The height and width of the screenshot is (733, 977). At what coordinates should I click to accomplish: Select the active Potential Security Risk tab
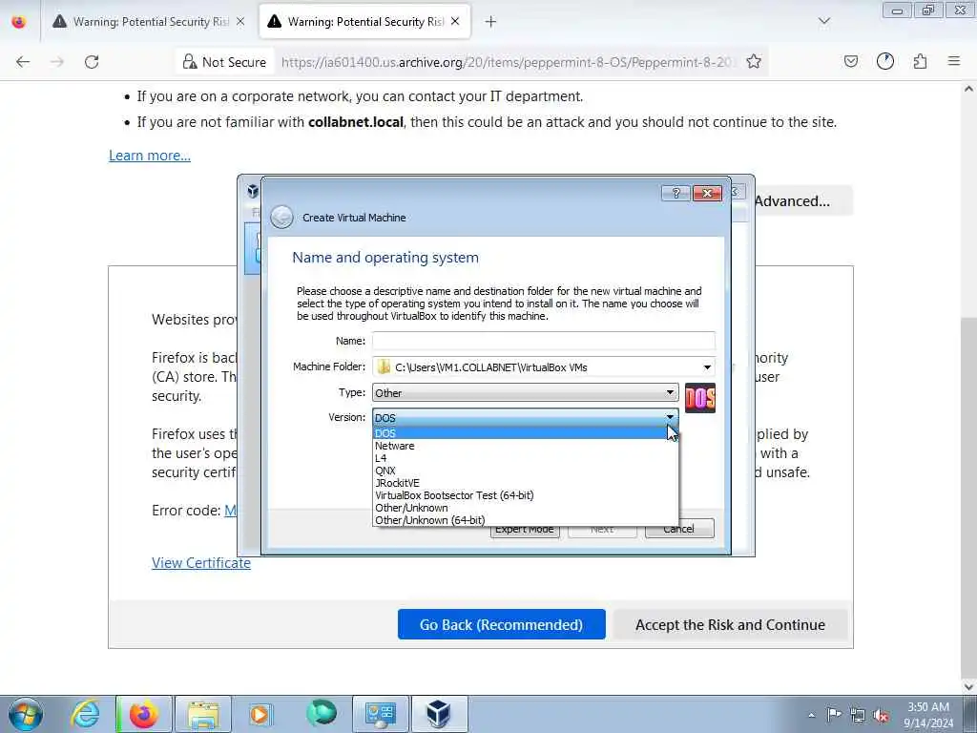[365, 22]
